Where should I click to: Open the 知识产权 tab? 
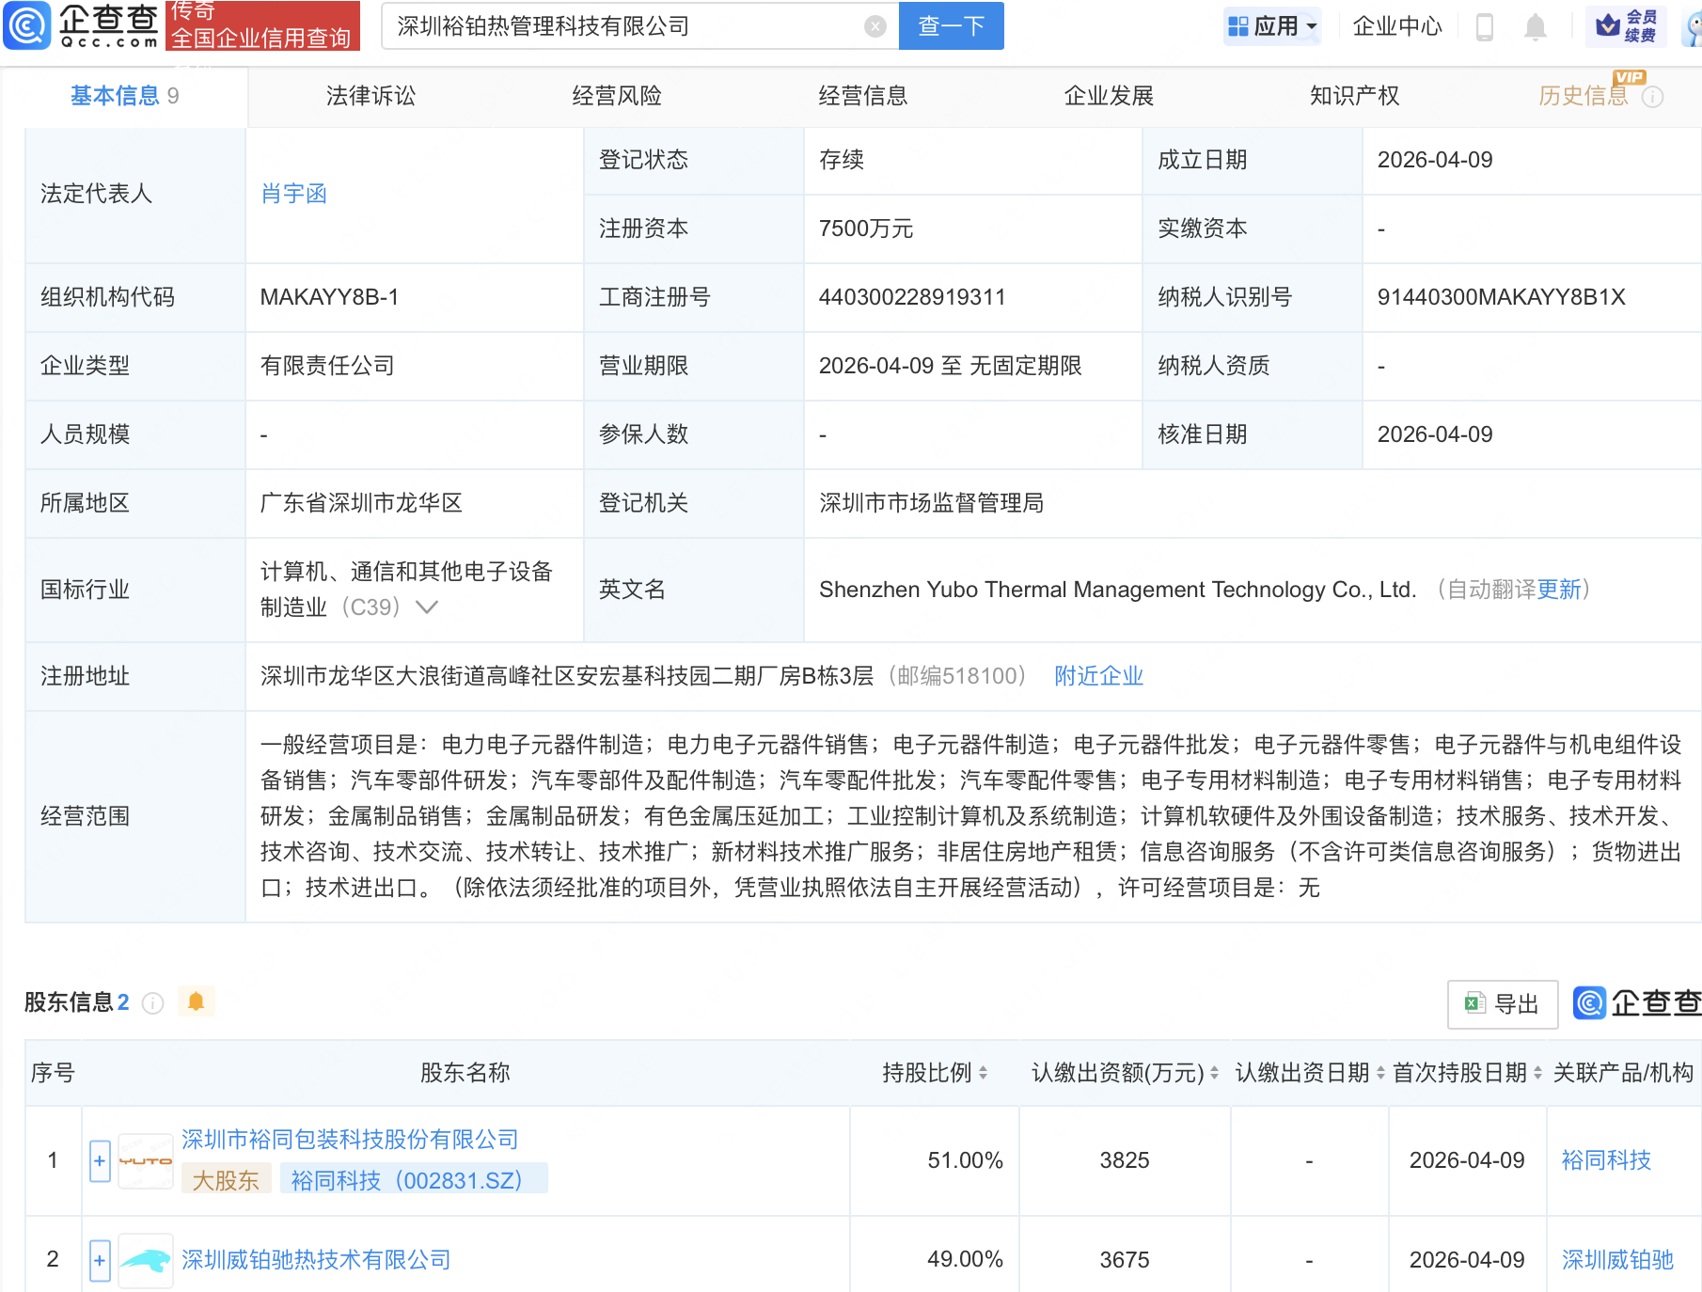point(1354,95)
